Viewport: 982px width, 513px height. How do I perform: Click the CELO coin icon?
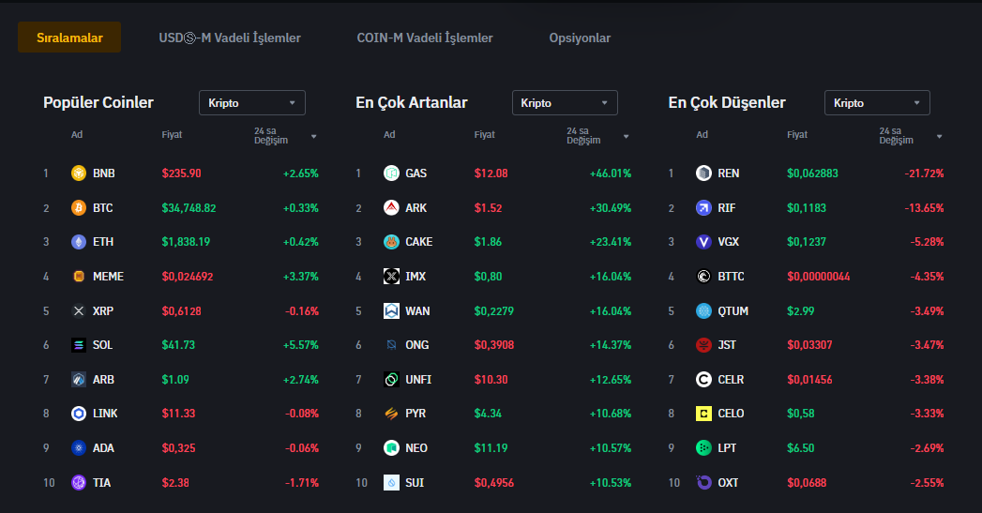[x=703, y=414]
